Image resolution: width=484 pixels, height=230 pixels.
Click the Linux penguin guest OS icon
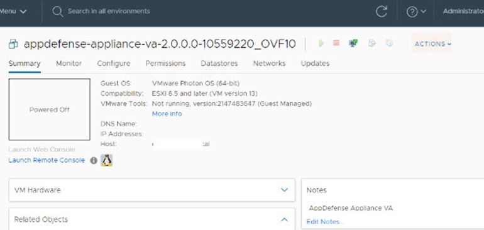tap(106, 160)
